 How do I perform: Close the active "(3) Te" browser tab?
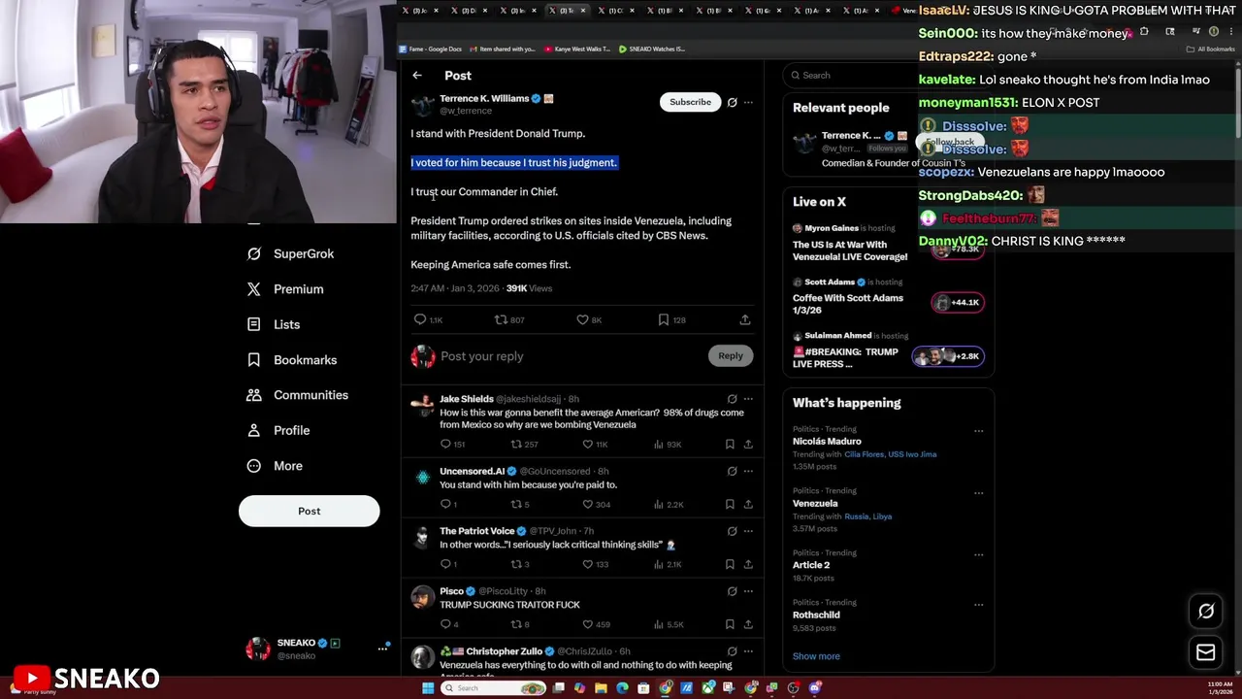(583, 11)
